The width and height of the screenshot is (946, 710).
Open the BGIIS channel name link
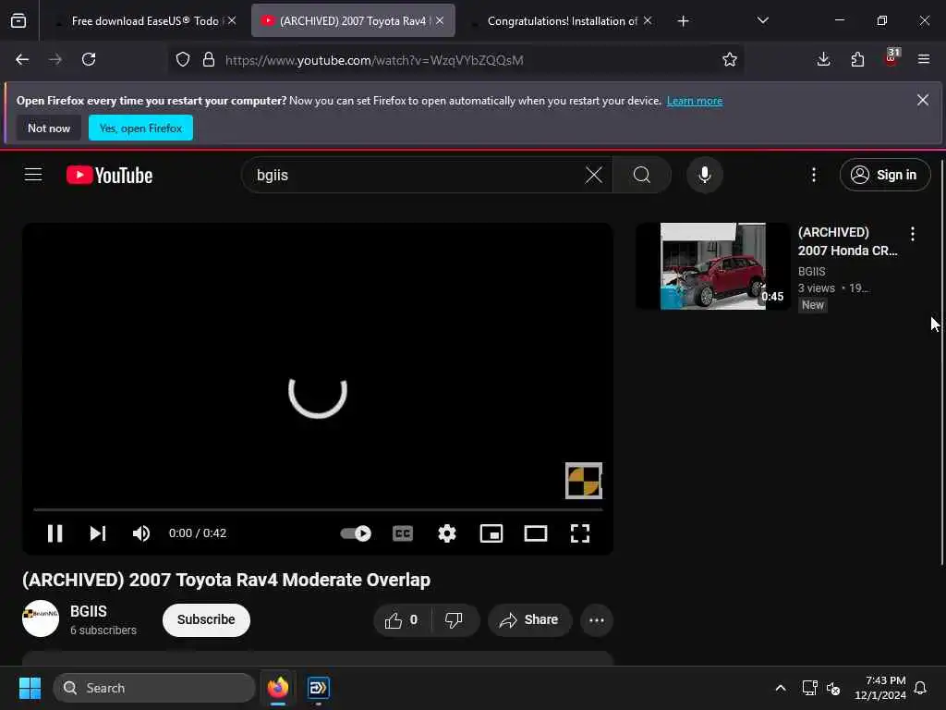(89, 611)
